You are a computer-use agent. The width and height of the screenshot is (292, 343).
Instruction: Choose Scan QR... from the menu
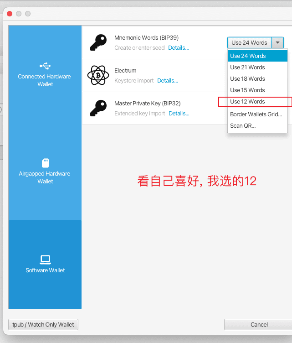point(257,126)
